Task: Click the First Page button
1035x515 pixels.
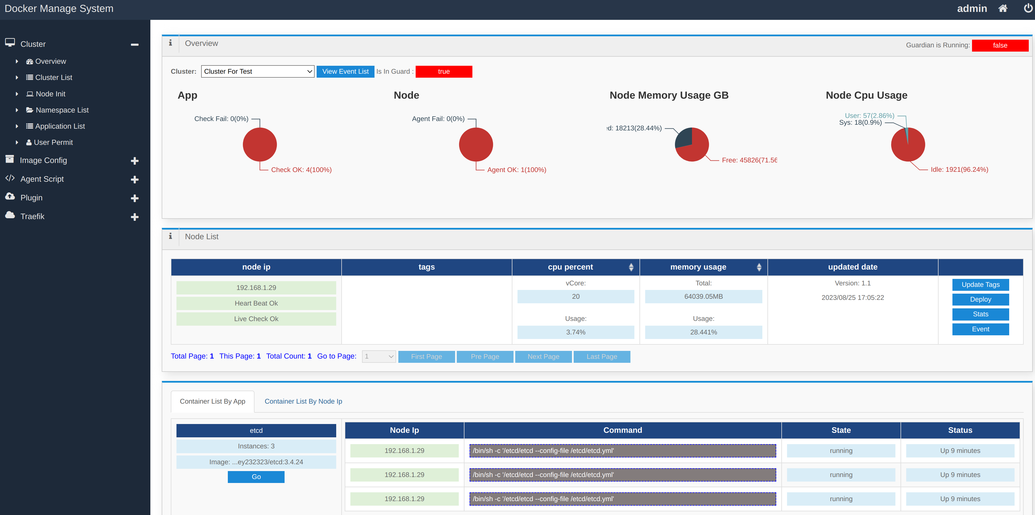Action: pos(426,357)
